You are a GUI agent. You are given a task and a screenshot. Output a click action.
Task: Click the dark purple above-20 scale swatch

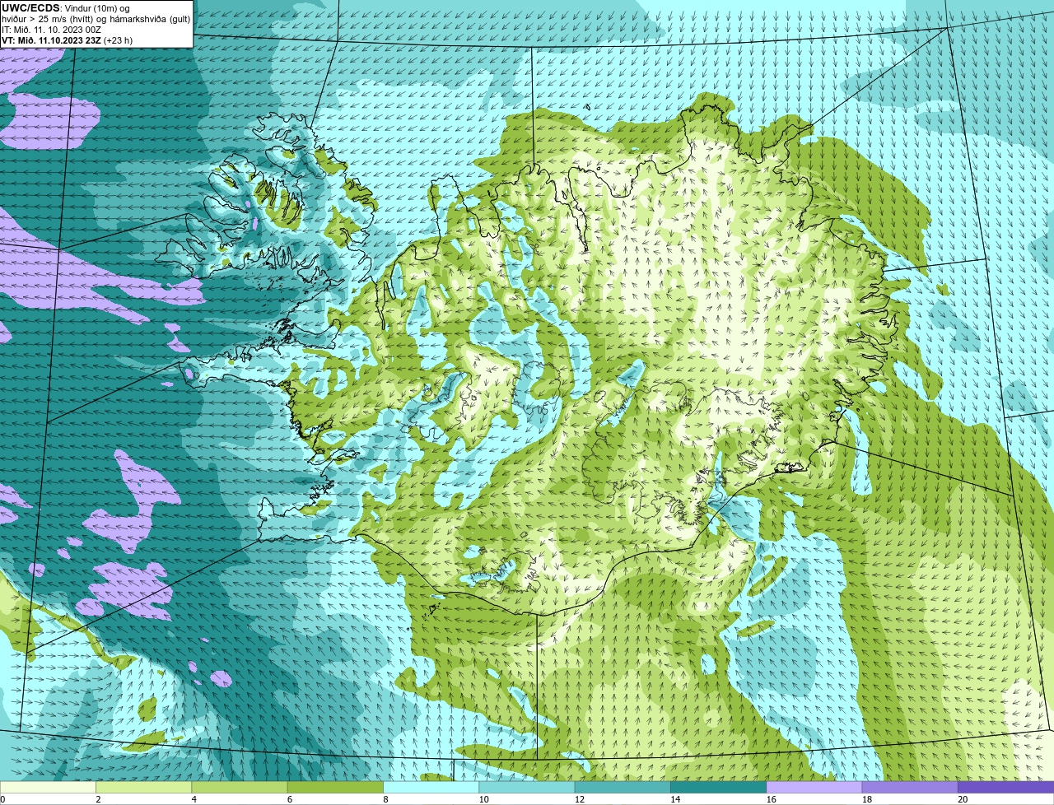coord(1005,788)
